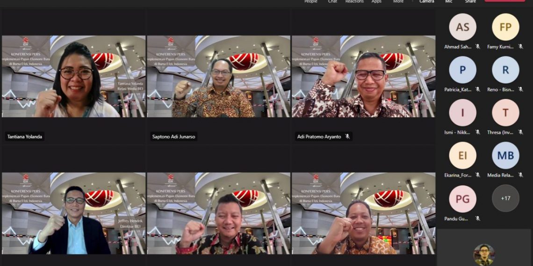
Task: Select the EI avatar for Ekarina_For
Action: [463, 155]
